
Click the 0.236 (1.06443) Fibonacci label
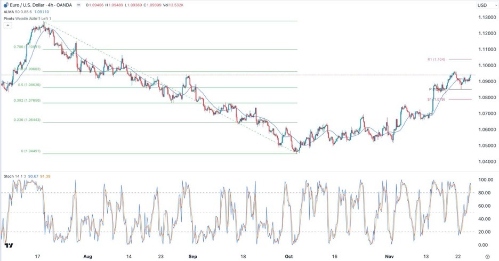click(27, 120)
